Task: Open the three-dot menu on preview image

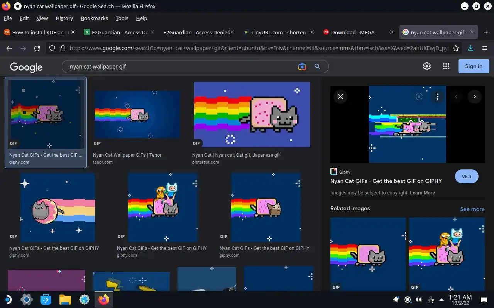Action: [437, 97]
